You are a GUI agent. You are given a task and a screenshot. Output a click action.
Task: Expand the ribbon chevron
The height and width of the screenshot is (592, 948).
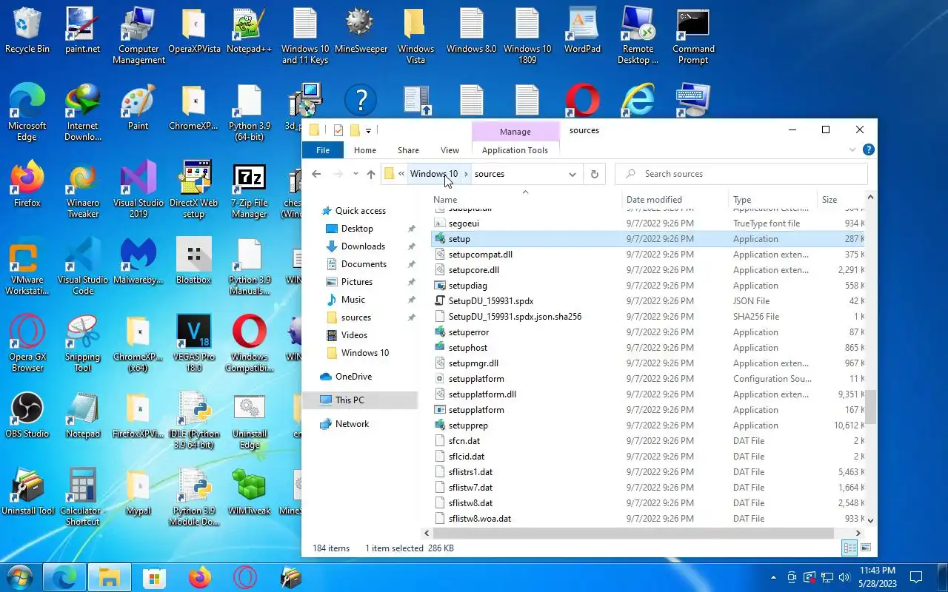tap(852, 149)
